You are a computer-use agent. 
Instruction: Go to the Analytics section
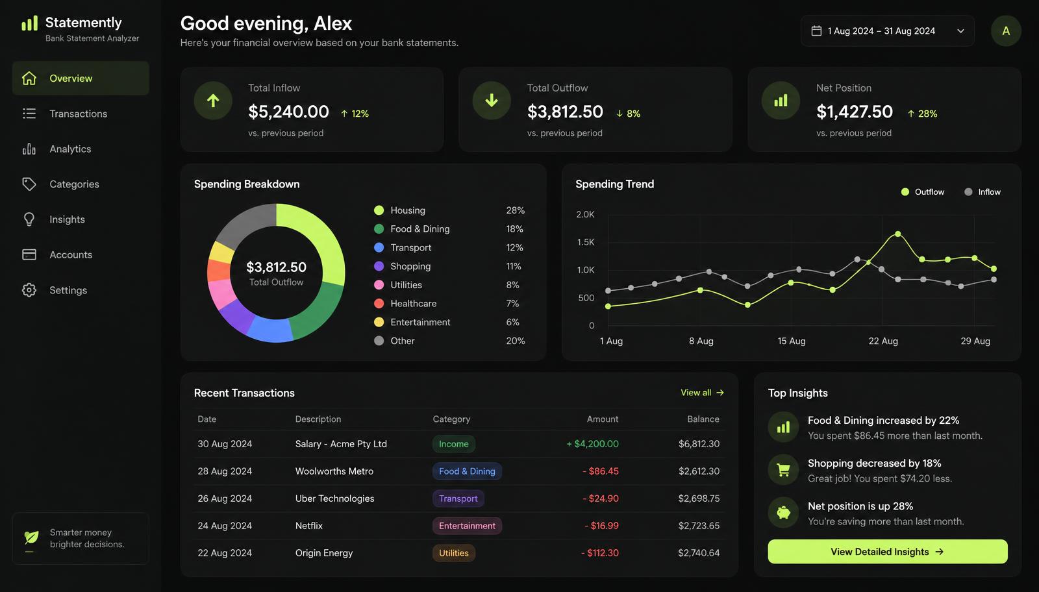[x=81, y=149]
